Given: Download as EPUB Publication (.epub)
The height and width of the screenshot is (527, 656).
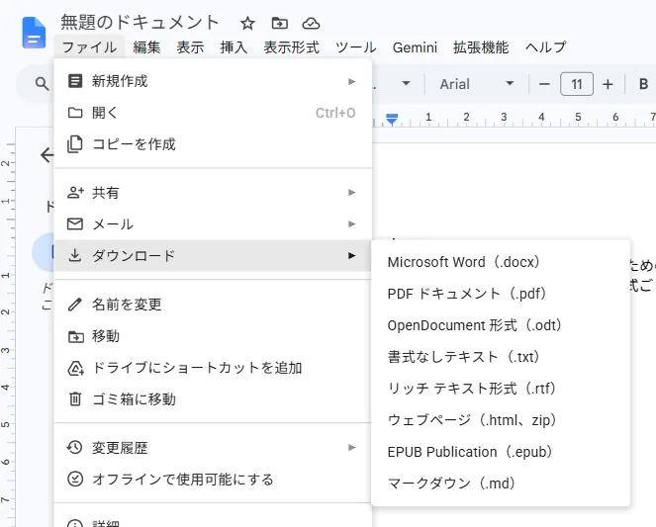Looking at the screenshot, I should pos(501,452).
